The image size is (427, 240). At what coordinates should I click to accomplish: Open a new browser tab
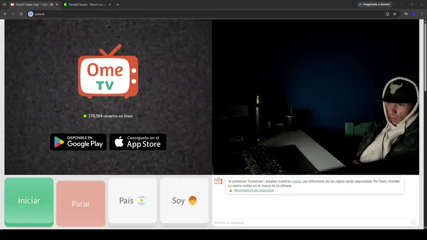[118, 5]
